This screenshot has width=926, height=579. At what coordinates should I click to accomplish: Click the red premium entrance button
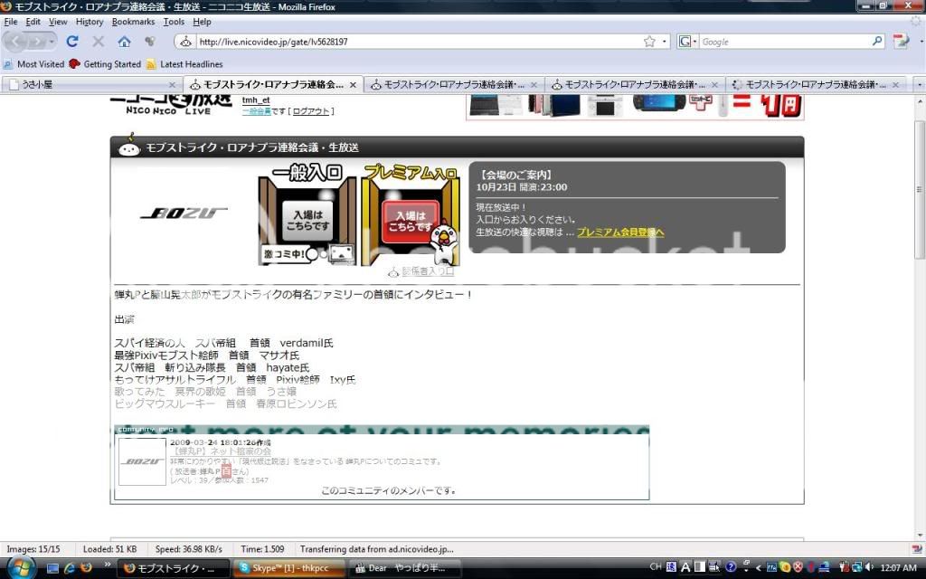410,220
